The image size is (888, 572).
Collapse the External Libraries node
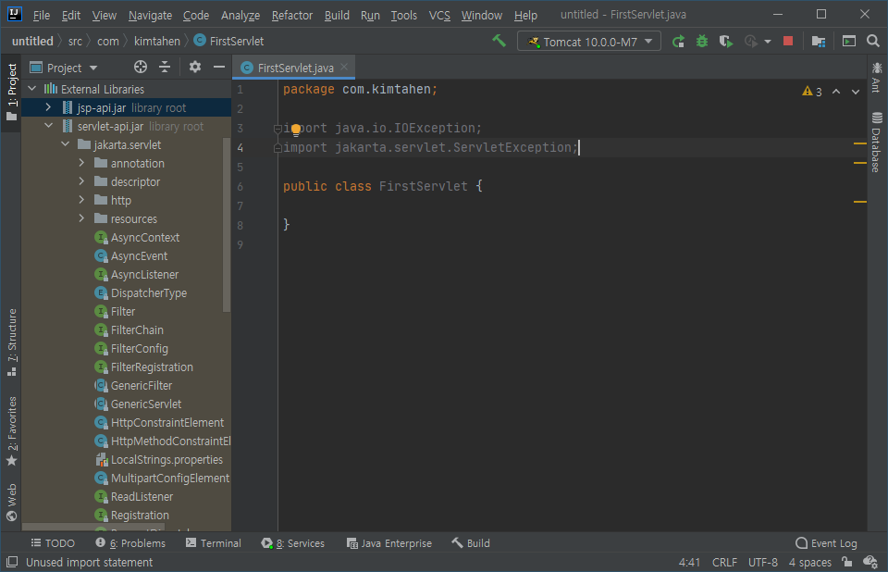point(32,89)
